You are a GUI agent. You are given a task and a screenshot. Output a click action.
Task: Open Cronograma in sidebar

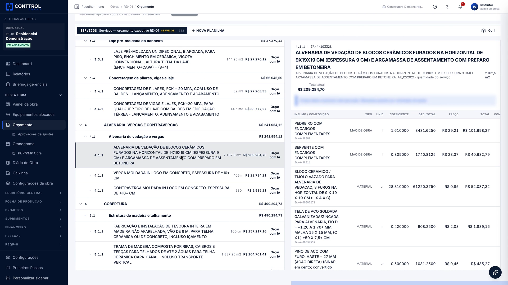tap(34, 144)
